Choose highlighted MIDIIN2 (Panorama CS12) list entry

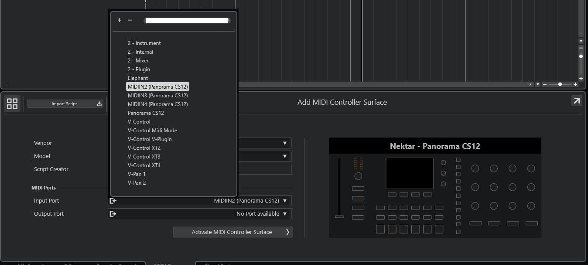(x=157, y=86)
